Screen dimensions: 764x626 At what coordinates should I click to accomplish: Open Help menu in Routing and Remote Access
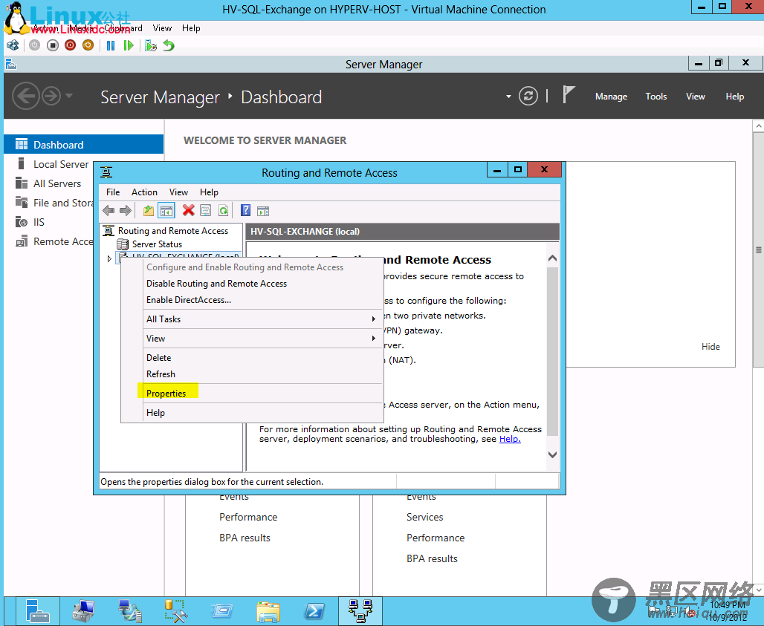(209, 192)
